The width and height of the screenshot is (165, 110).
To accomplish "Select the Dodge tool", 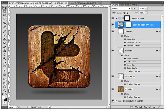I will coord(4,58).
